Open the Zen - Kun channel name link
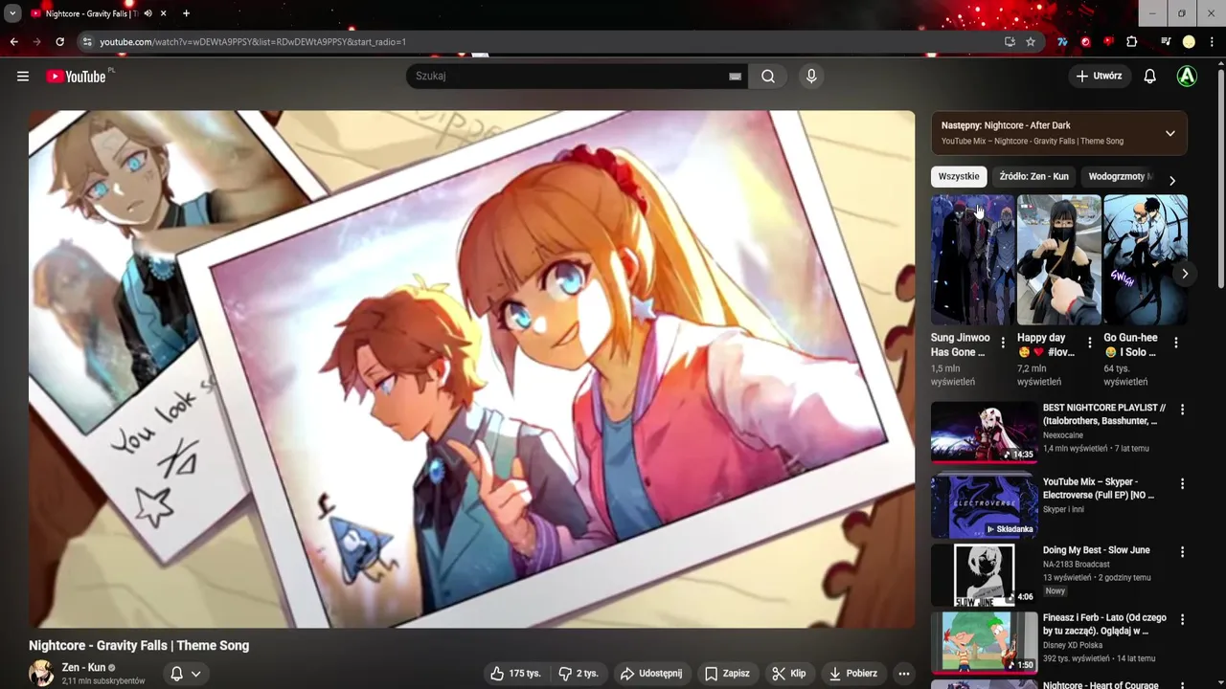1226x689 pixels. (83, 667)
